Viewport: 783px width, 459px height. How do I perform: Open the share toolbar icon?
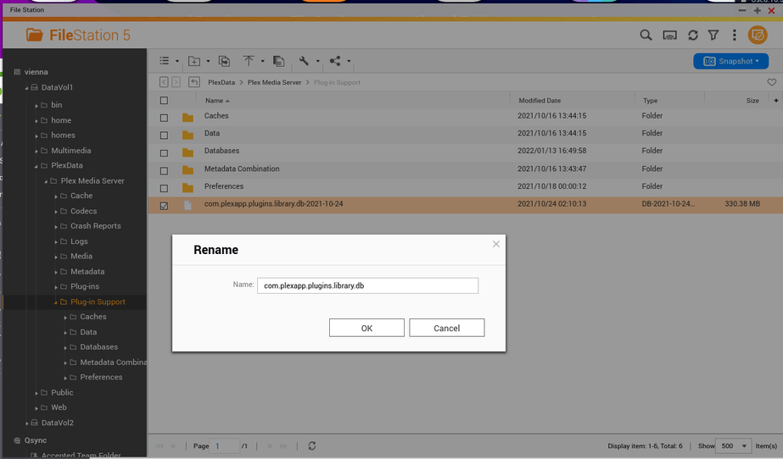(x=335, y=61)
